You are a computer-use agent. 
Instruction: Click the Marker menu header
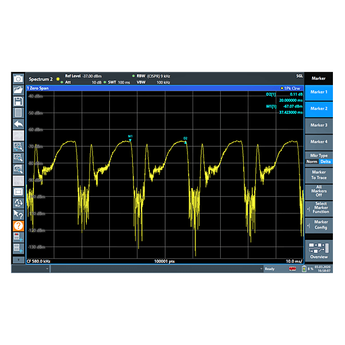pyautogui.click(x=319, y=78)
